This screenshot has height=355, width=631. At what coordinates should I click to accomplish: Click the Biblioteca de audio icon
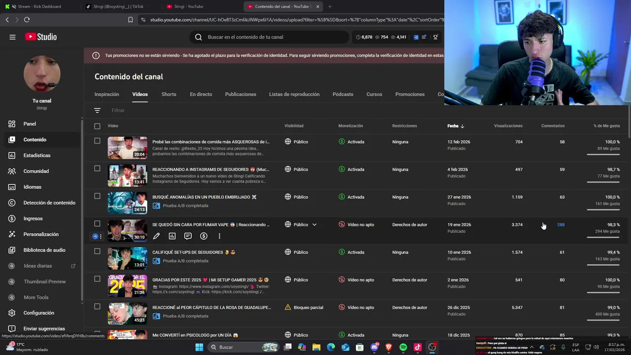pyautogui.click(x=12, y=250)
